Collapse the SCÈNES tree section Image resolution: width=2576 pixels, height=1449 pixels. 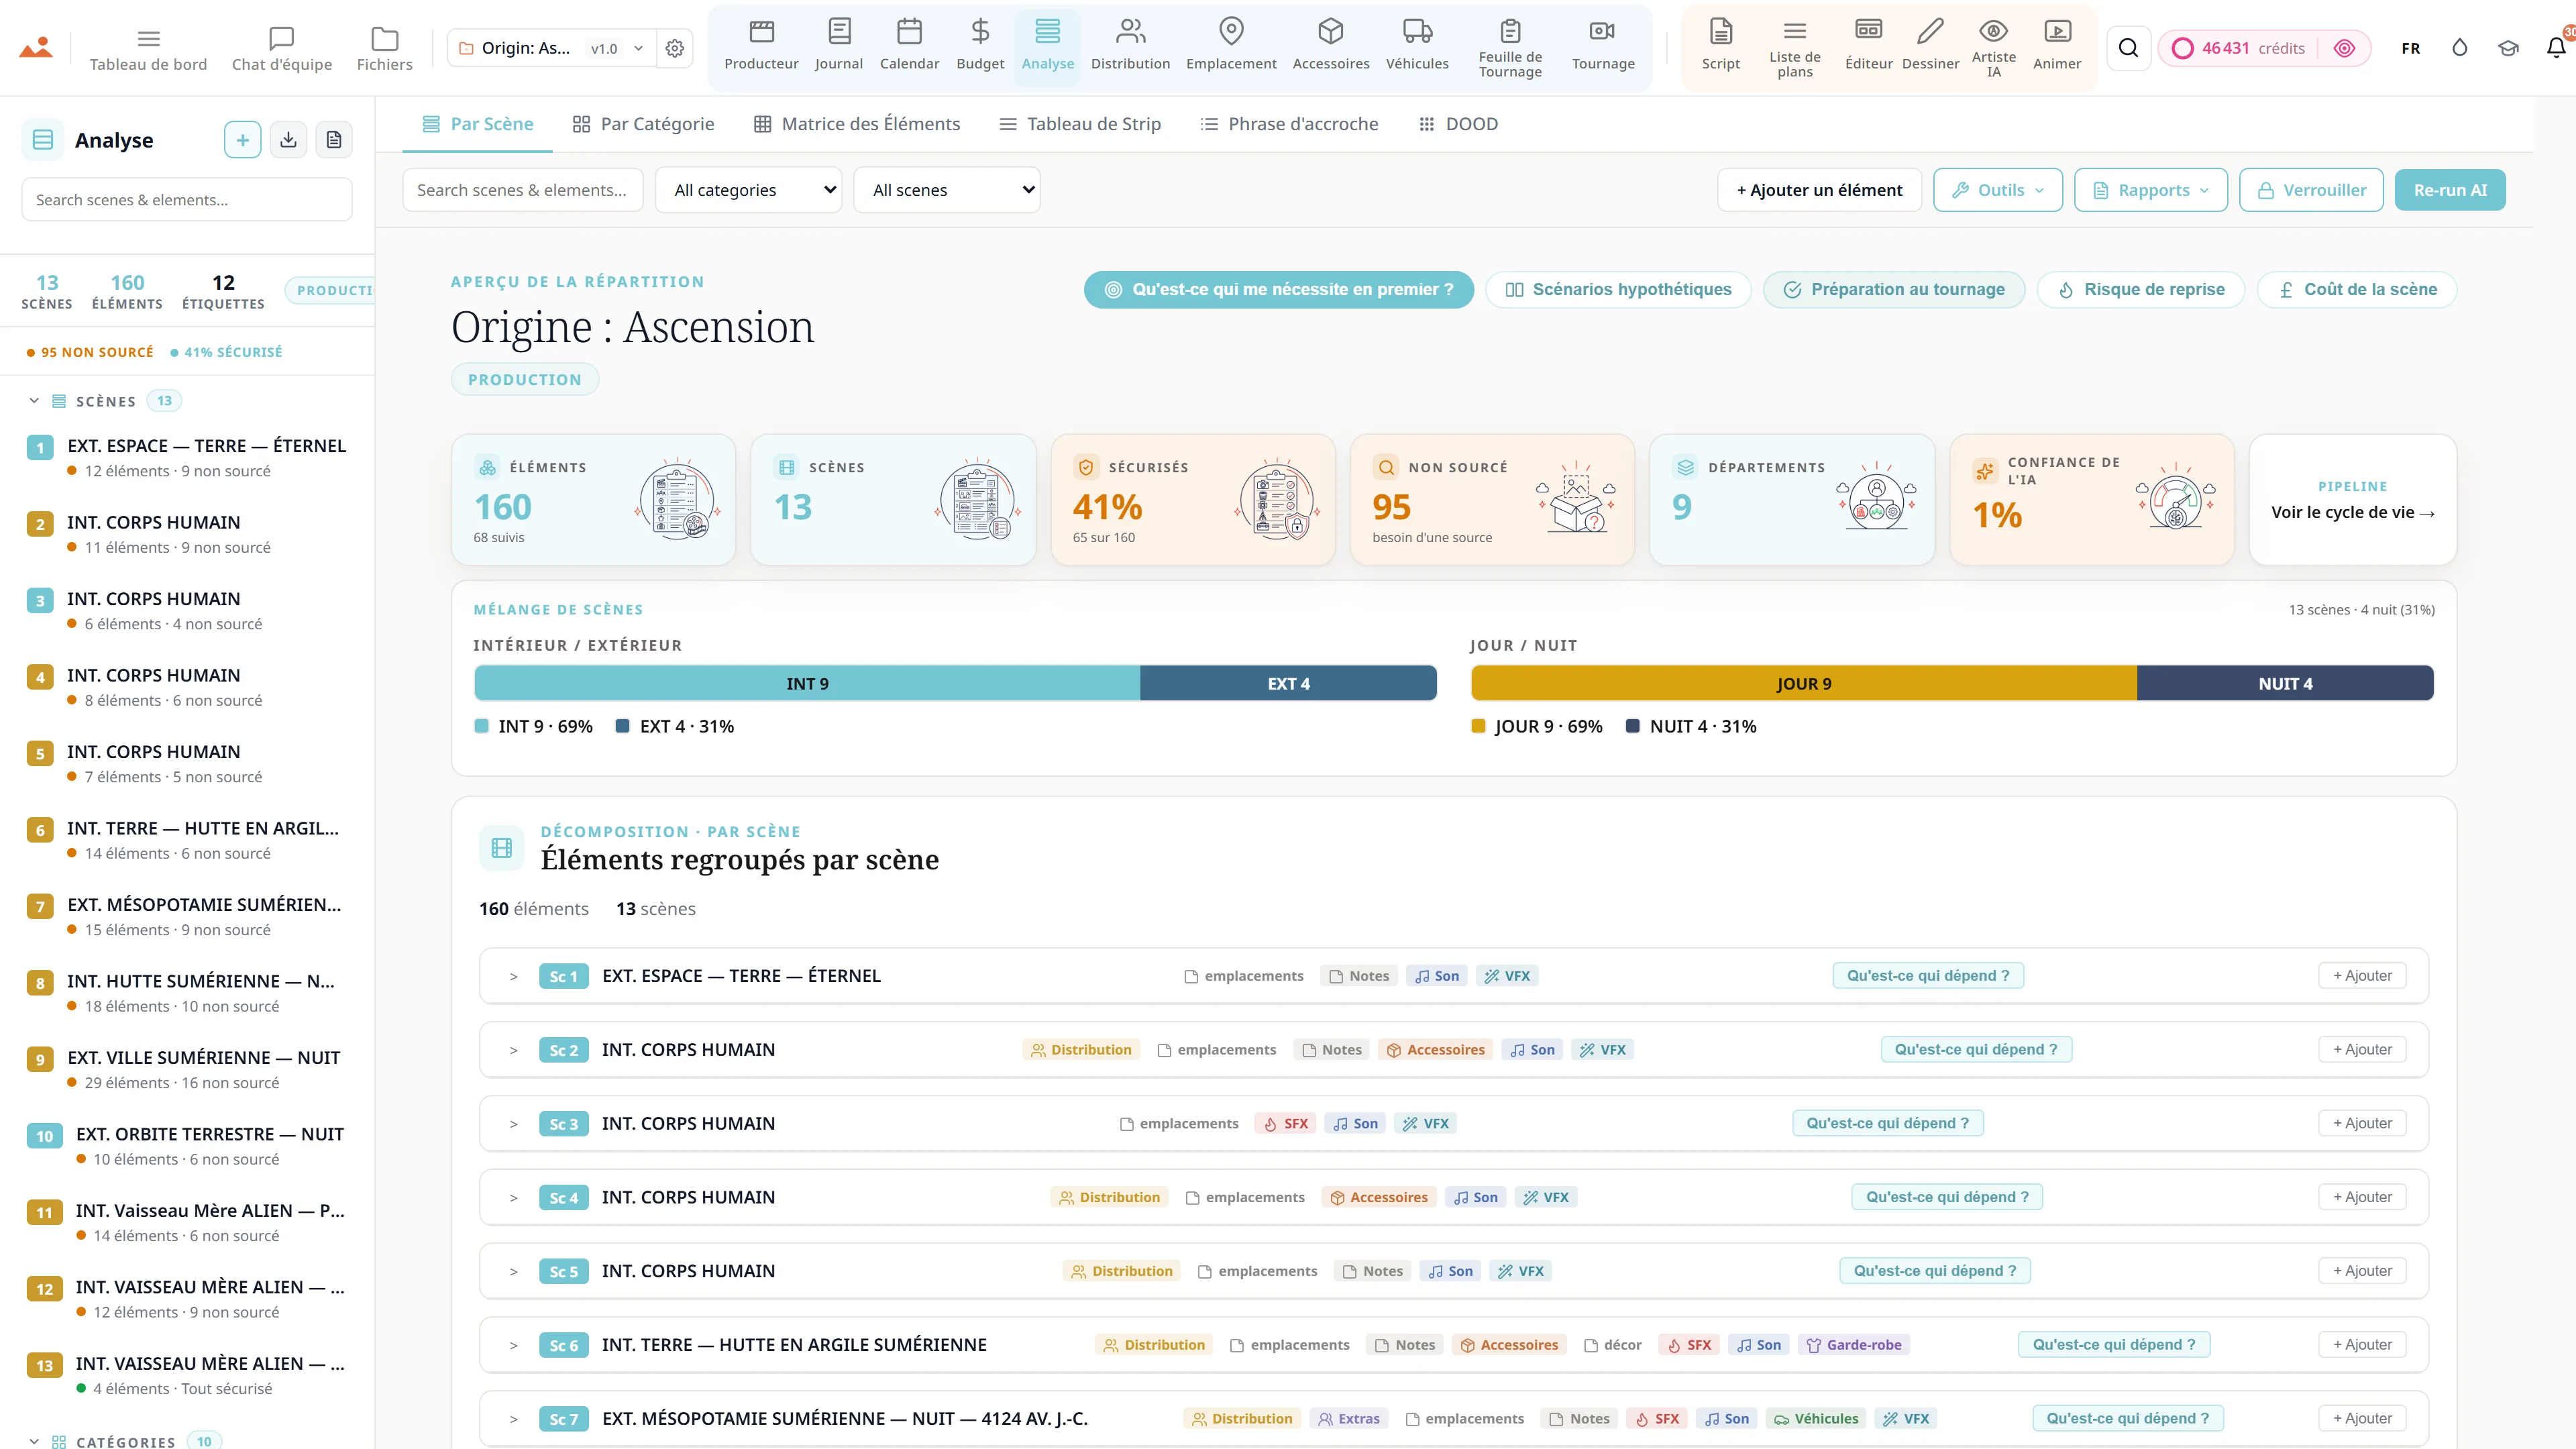tap(34, 401)
